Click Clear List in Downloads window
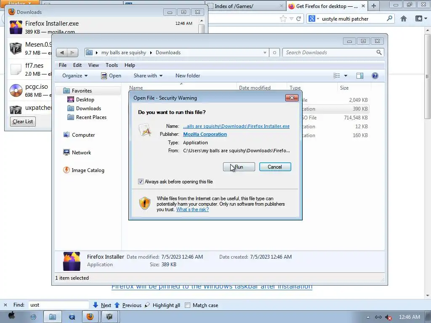This screenshot has width=431, height=323. click(23, 122)
